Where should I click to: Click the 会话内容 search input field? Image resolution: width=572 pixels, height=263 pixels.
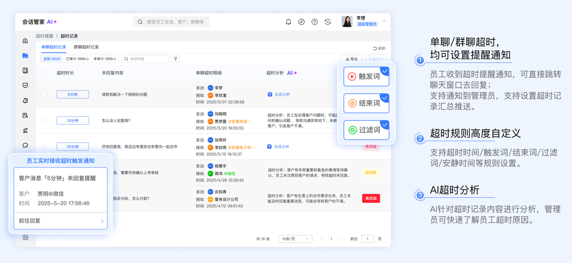coord(147,59)
